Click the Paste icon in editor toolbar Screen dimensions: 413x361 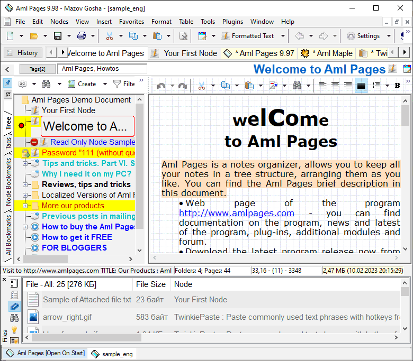point(249,86)
